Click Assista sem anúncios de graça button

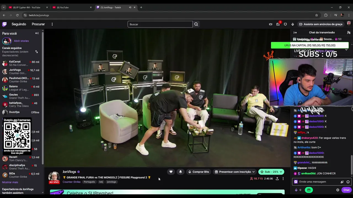[321, 24]
